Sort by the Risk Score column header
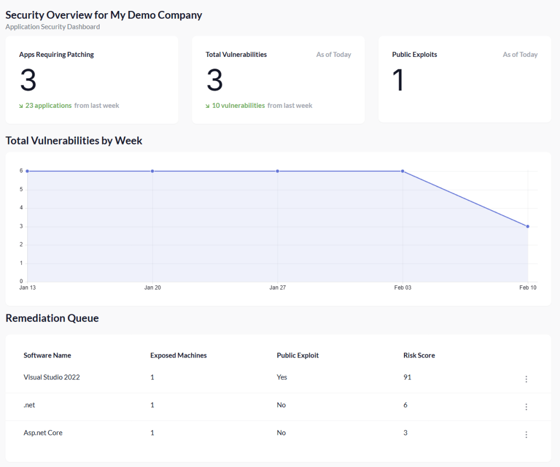The height and width of the screenshot is (467, 560). tap(419, 355)
